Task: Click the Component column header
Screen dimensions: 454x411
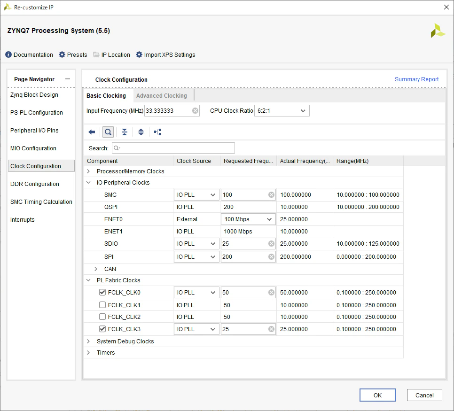Action: (128, 161)
